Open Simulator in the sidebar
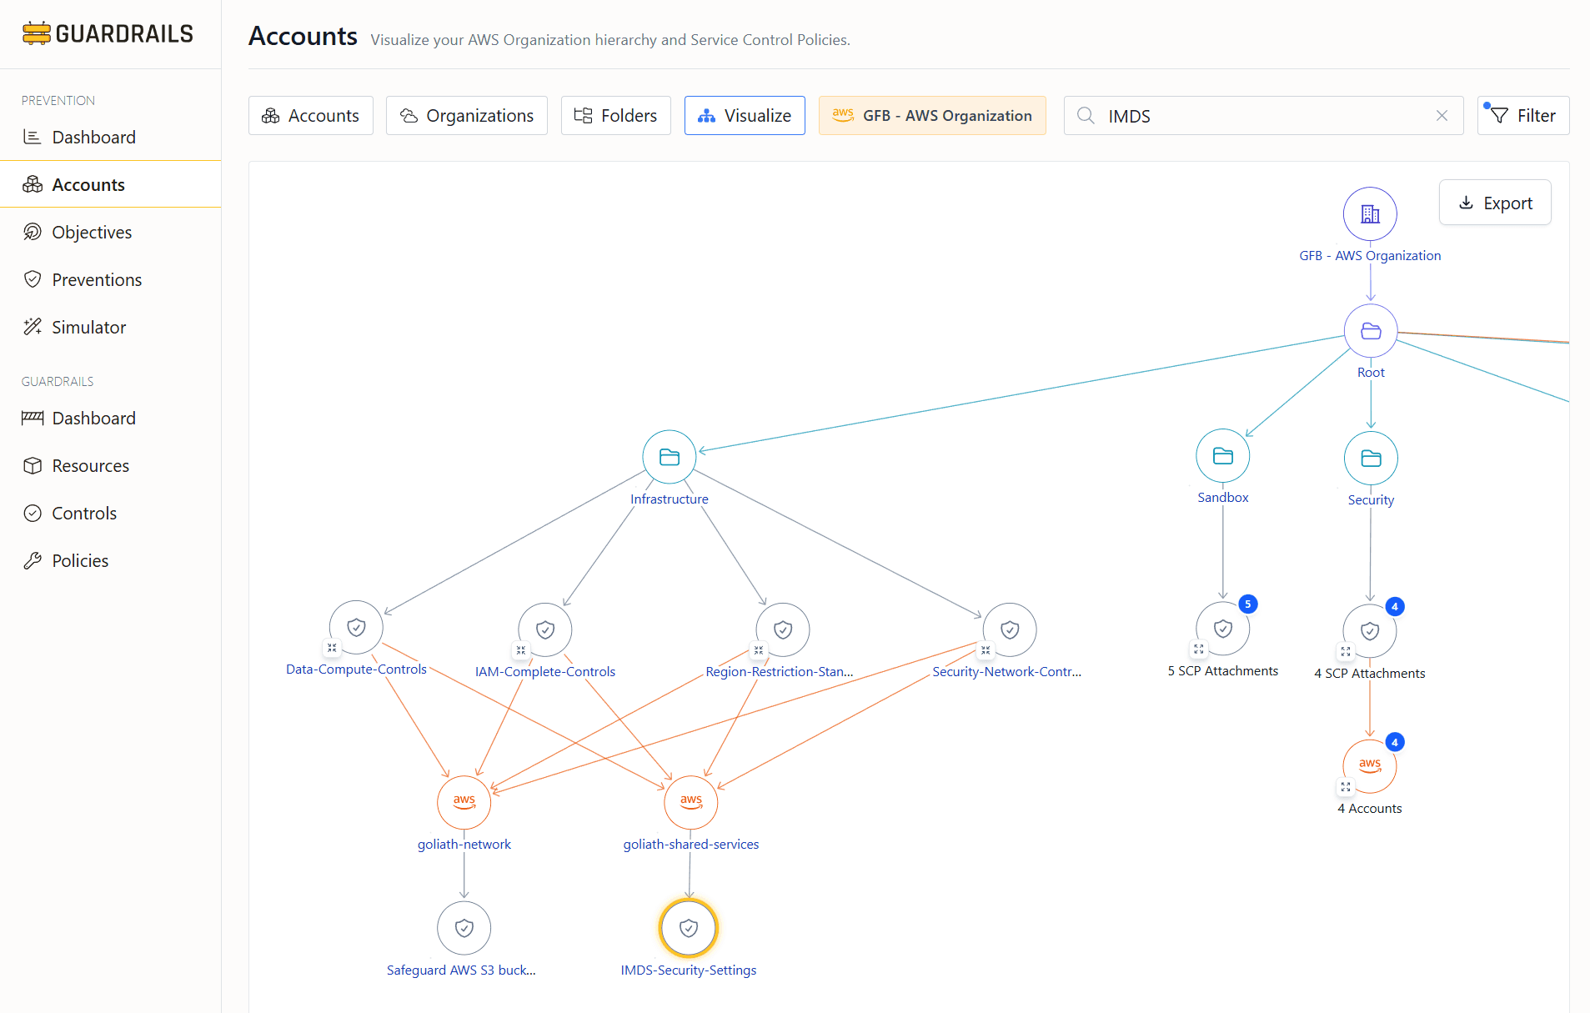 tap(88, 328)
